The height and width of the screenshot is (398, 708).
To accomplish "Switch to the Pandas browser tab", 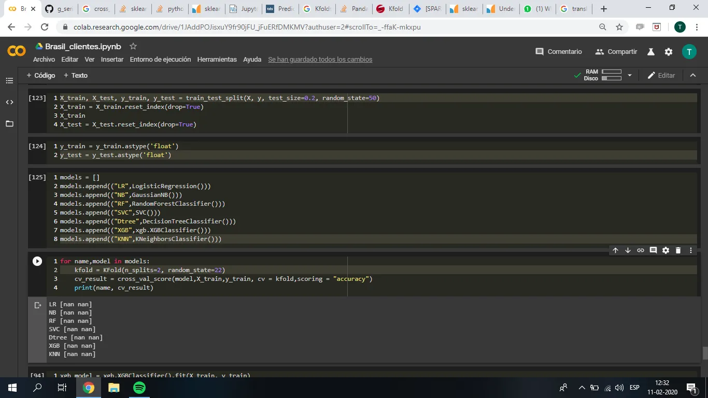I will 353,9.
